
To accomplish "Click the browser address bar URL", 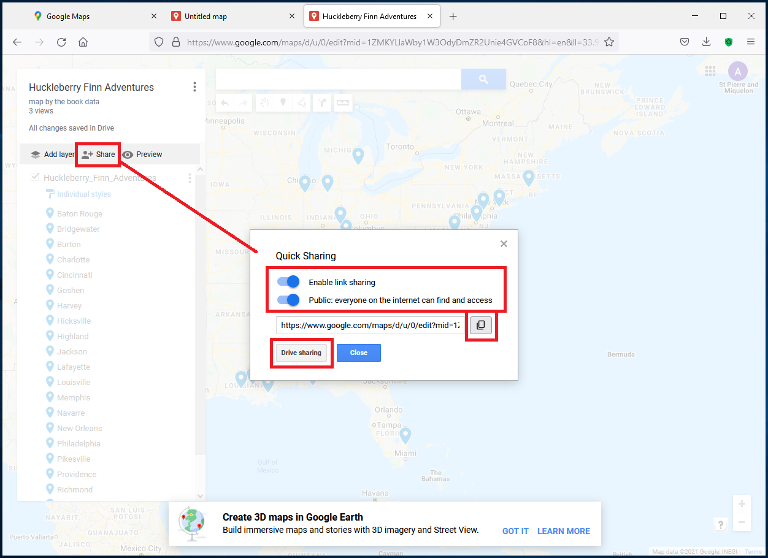I will tap(393, 42).
